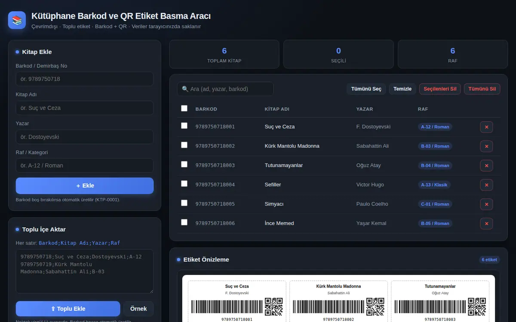Click the books app logo icon

[17, 20]
